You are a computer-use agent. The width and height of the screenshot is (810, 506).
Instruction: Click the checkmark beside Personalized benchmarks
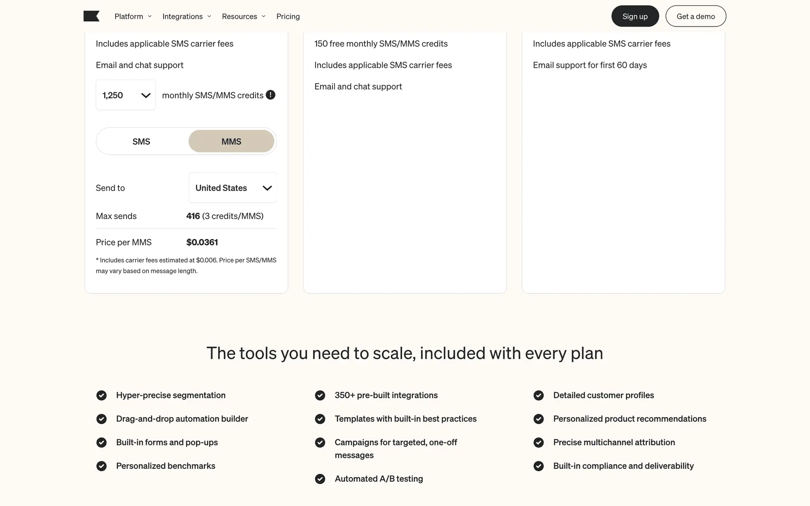click(x=101, y=466)
